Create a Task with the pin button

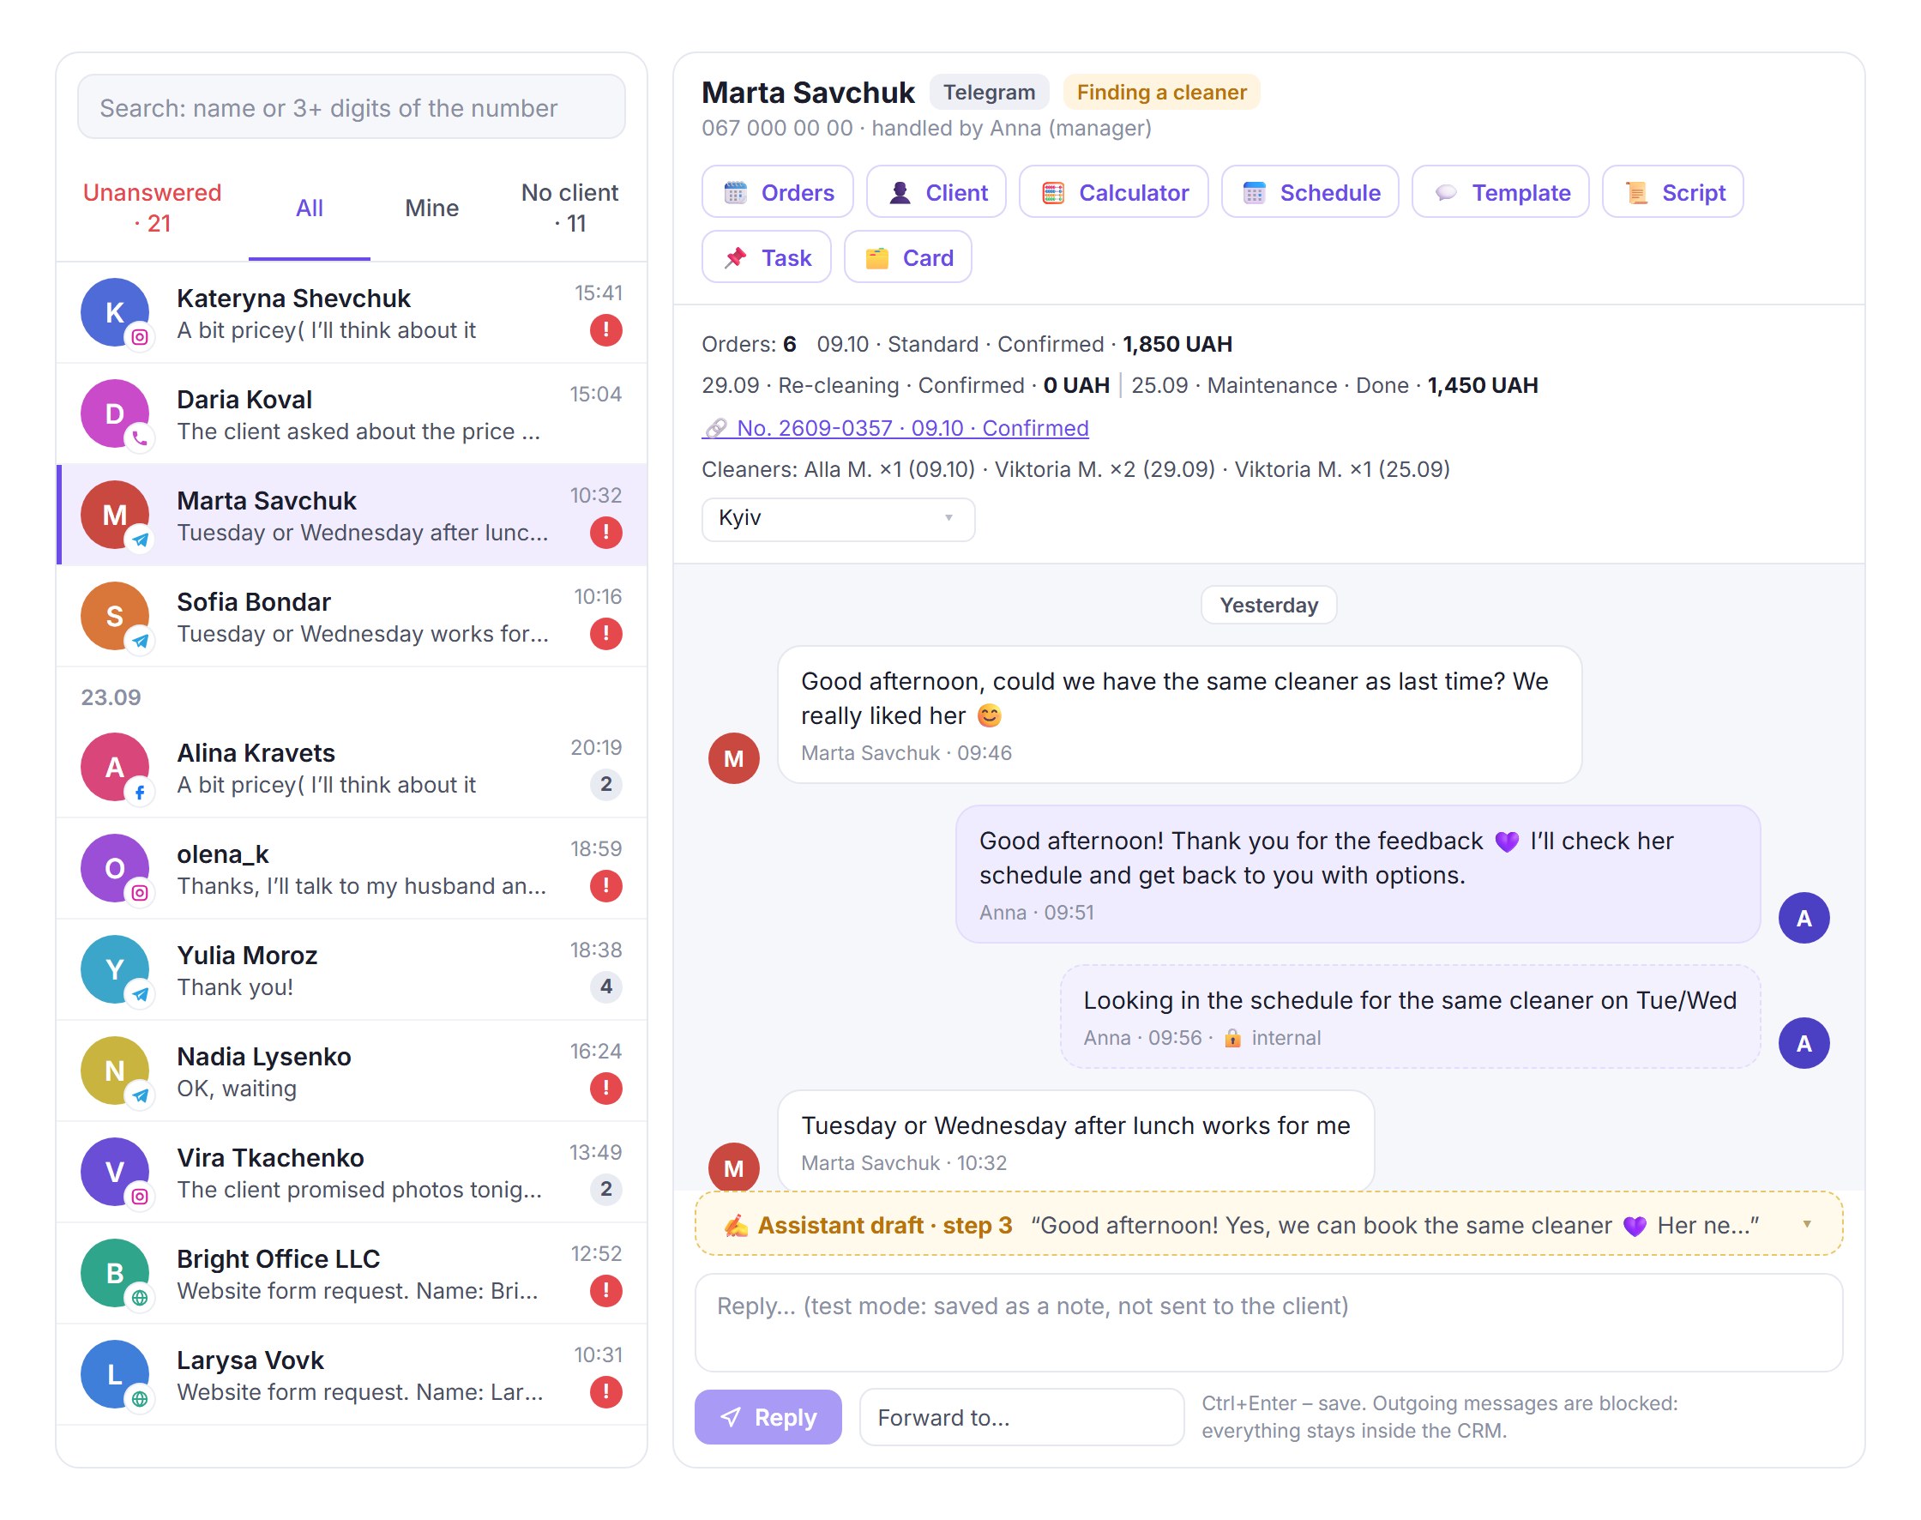coord(766,257)
